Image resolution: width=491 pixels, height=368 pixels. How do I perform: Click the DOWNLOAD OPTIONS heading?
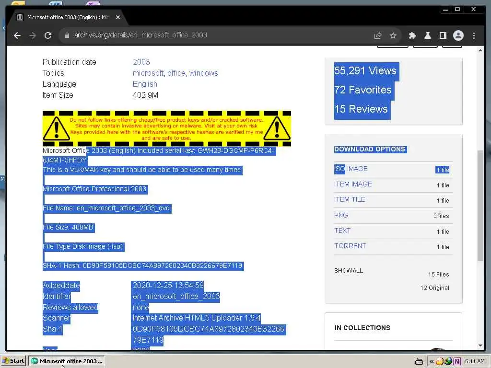pyautogui.click(x=370, y=149)
